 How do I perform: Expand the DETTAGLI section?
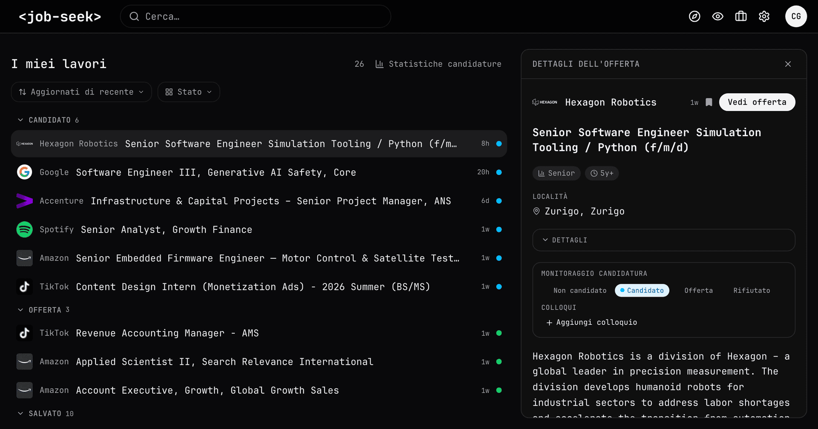[664, 240]
